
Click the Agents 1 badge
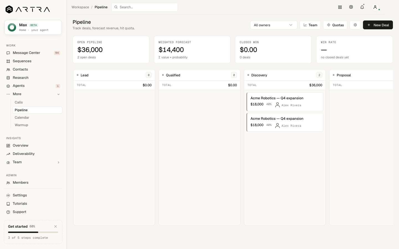point(58,86)
